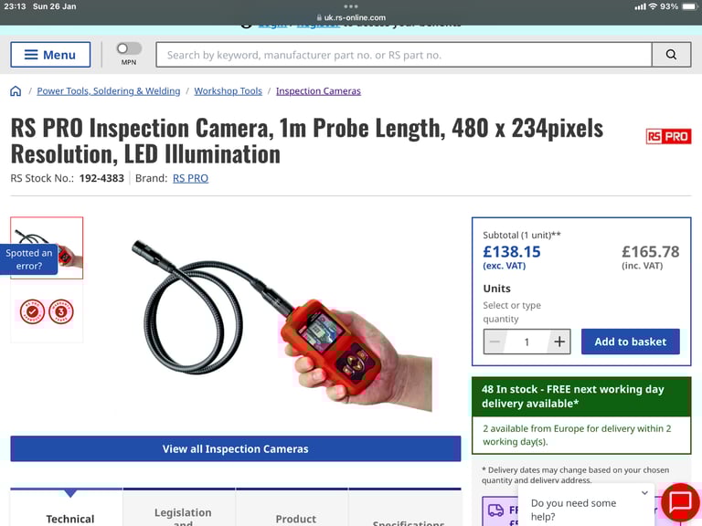Select the first product image thumbnail
The height and width of the screenshot is (526, 702).
click(47, 247)
